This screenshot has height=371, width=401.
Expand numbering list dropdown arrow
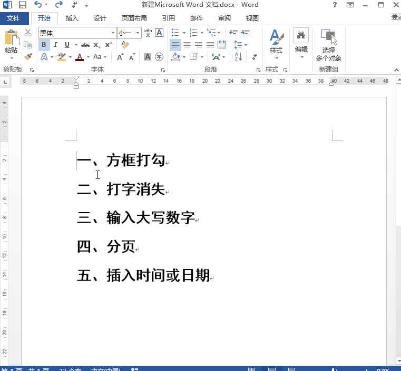[x=202, y=33]
